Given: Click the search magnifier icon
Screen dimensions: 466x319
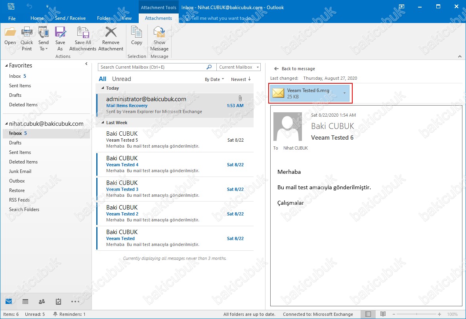Looking at the screenshot, I should 209,67.
